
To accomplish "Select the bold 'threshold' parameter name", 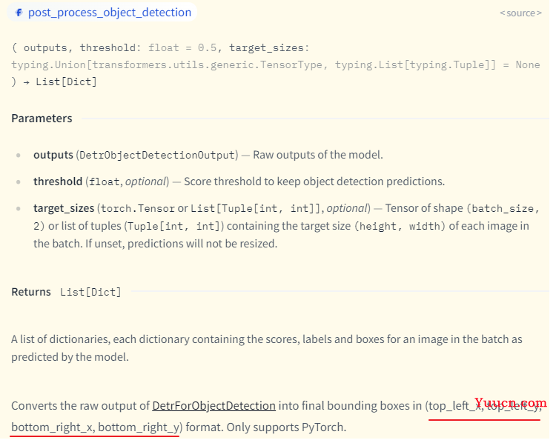I will click(x=58, y=181).
